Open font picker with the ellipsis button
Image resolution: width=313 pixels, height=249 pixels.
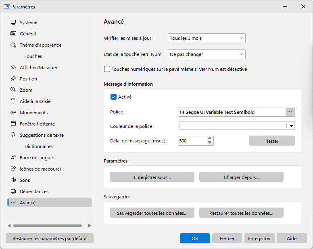[290, 112]
